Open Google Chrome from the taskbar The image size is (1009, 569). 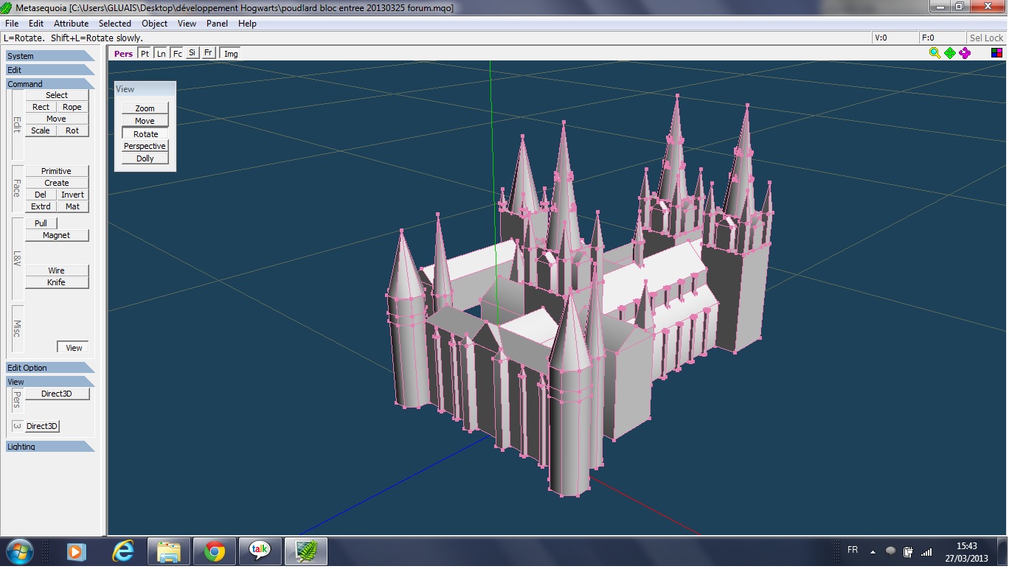coord(215,551)
